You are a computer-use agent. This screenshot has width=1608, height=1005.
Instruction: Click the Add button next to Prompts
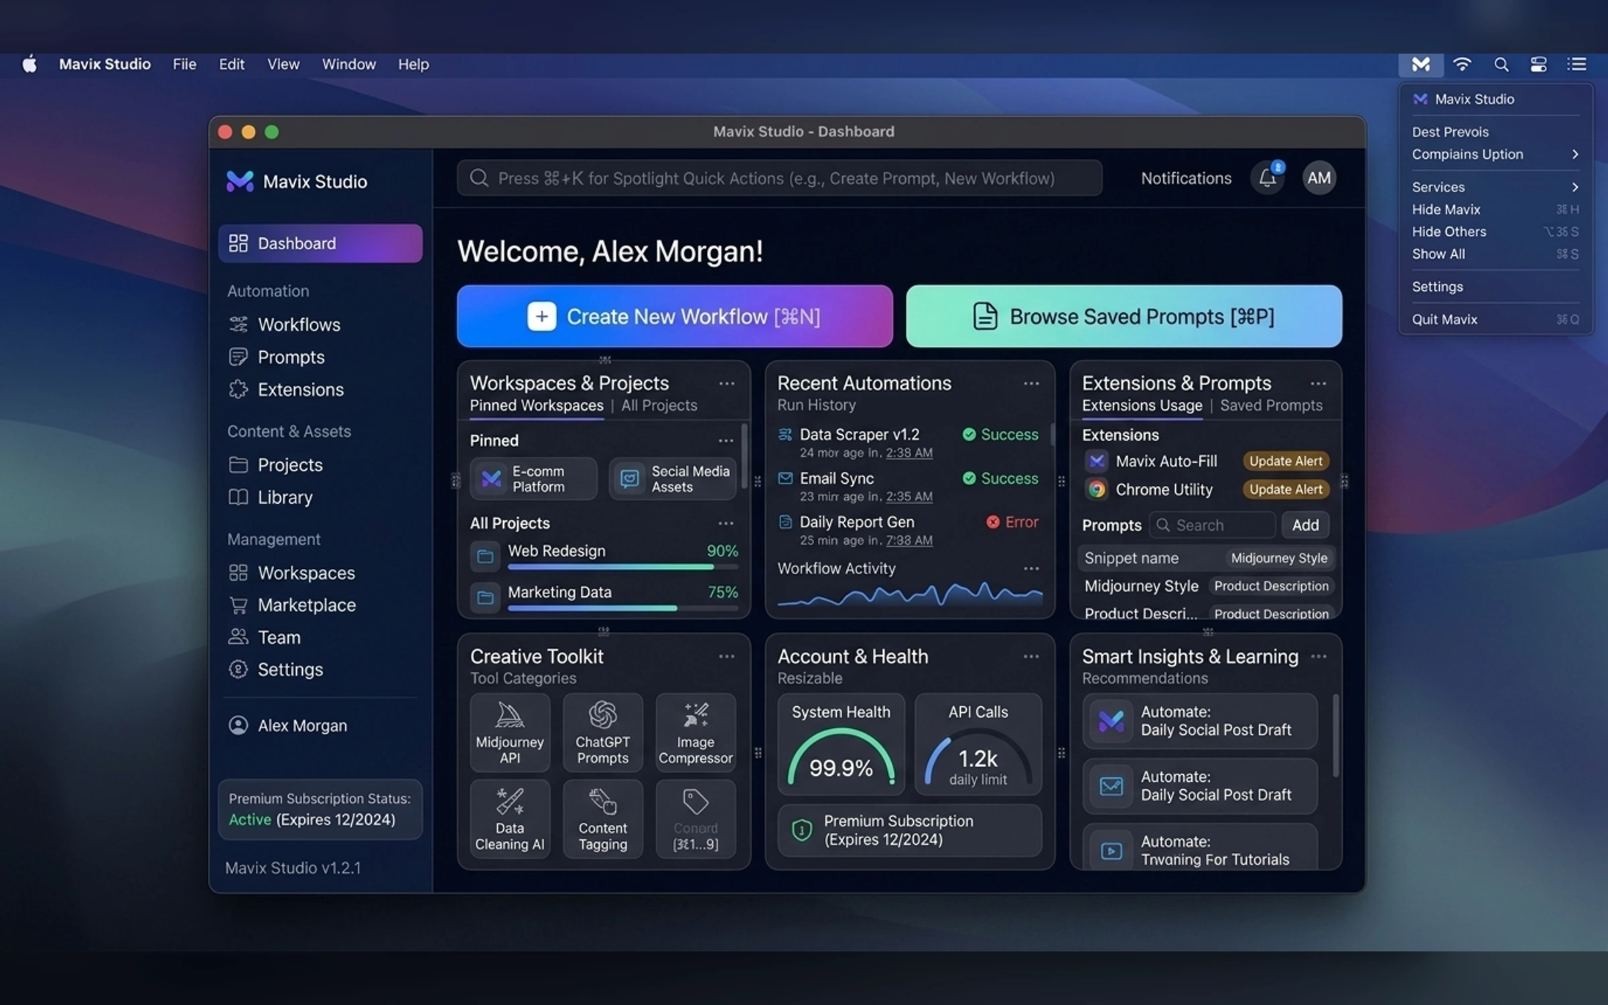pos(1305,525)
